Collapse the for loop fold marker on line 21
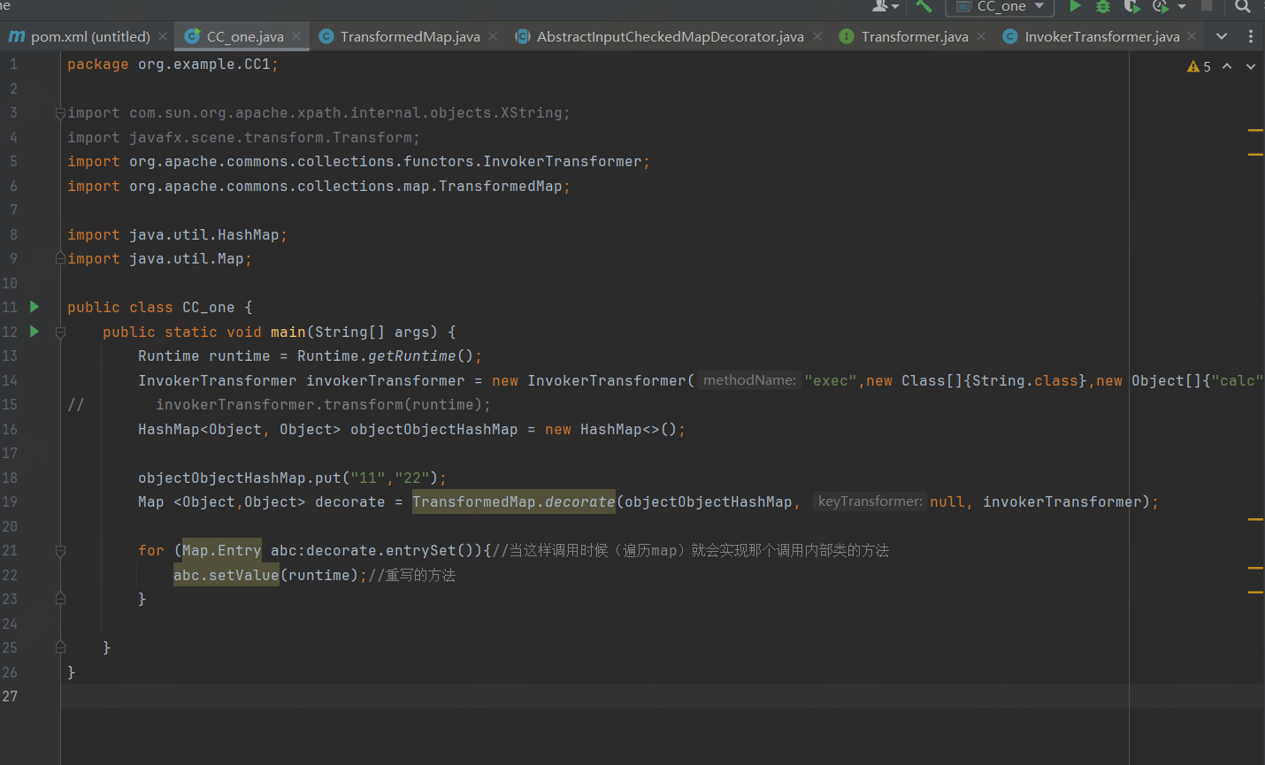Screen dimensions: 1265x765 click(60, 551)
